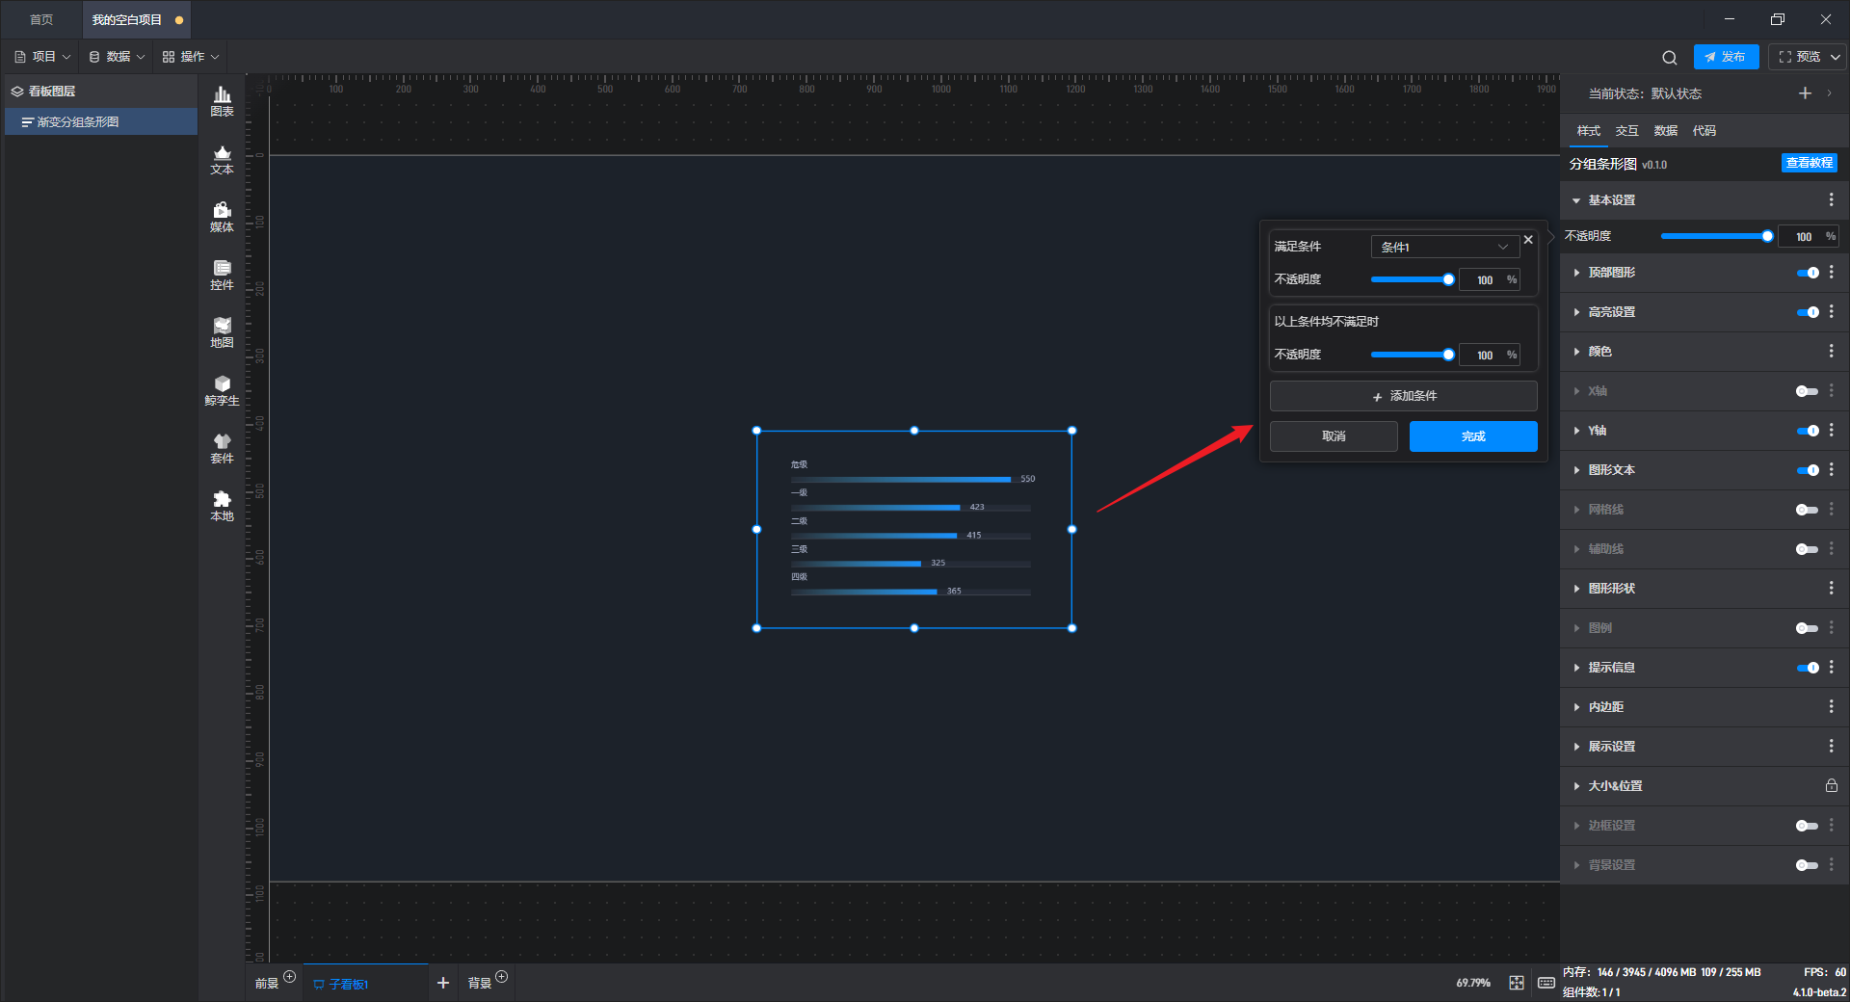
Task: Collapse the 基本设置 section
Action: tap(1576, 200)
